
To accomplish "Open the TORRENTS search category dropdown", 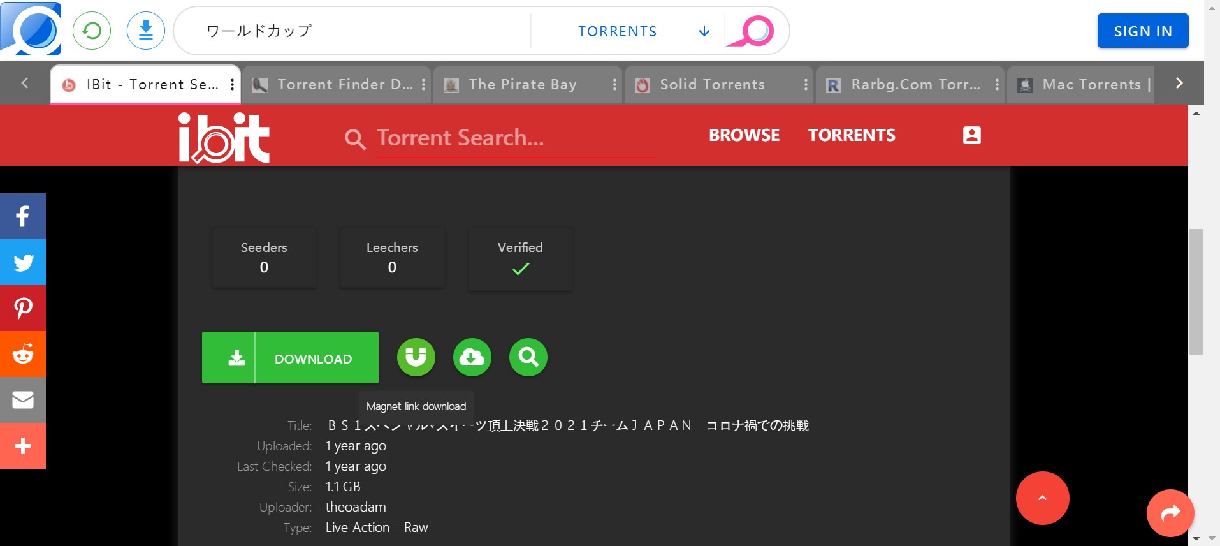I will click(644, 31).
